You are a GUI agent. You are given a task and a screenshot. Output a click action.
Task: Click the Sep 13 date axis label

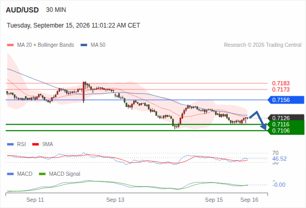tap(115, 200)
